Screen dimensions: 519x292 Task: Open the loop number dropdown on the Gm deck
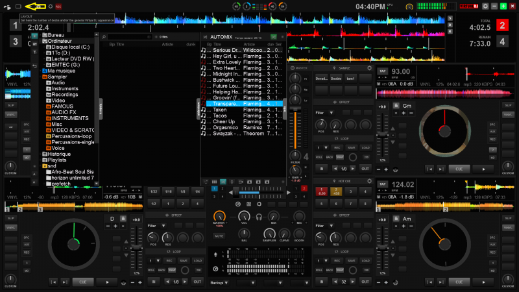pos(322,148)
